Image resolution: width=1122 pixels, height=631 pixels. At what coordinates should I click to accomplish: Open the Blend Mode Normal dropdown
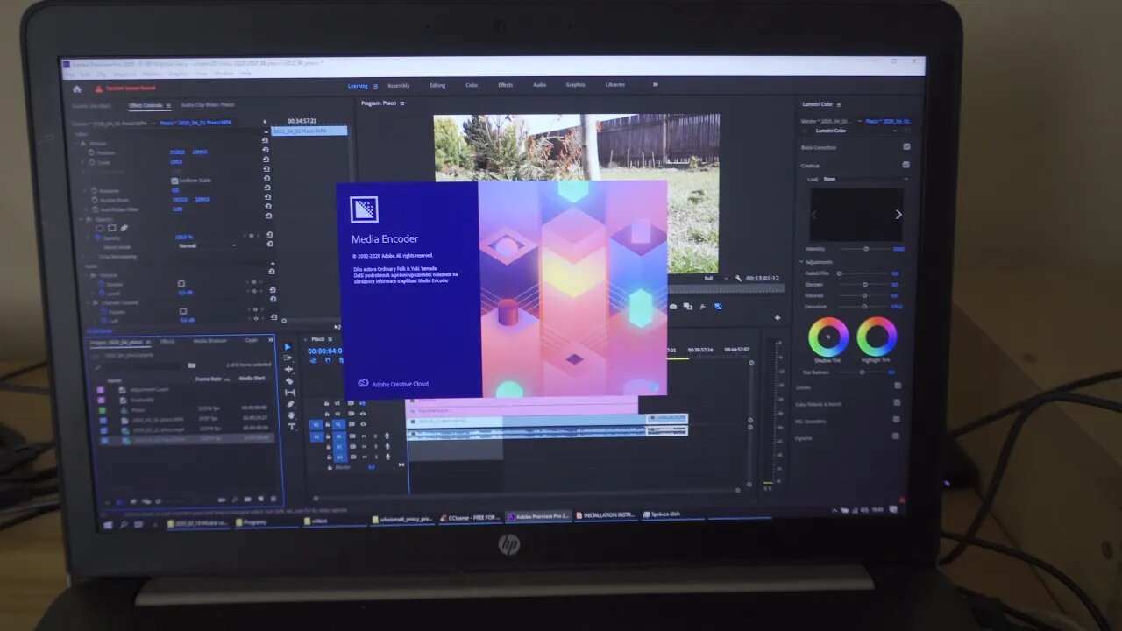[206, 245]
